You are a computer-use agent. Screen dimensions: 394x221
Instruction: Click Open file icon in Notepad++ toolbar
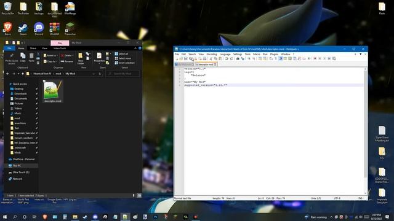pyautogui.click(x=181, y=59)
